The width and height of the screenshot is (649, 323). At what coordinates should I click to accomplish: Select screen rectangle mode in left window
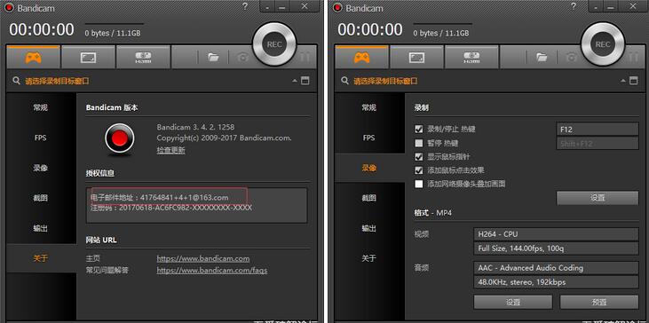[88, 57]
